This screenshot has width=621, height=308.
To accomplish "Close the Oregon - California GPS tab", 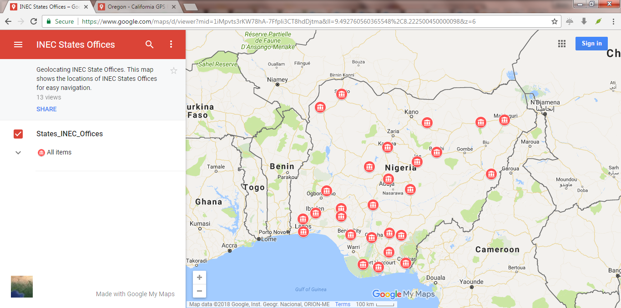I will coord(174,7).
